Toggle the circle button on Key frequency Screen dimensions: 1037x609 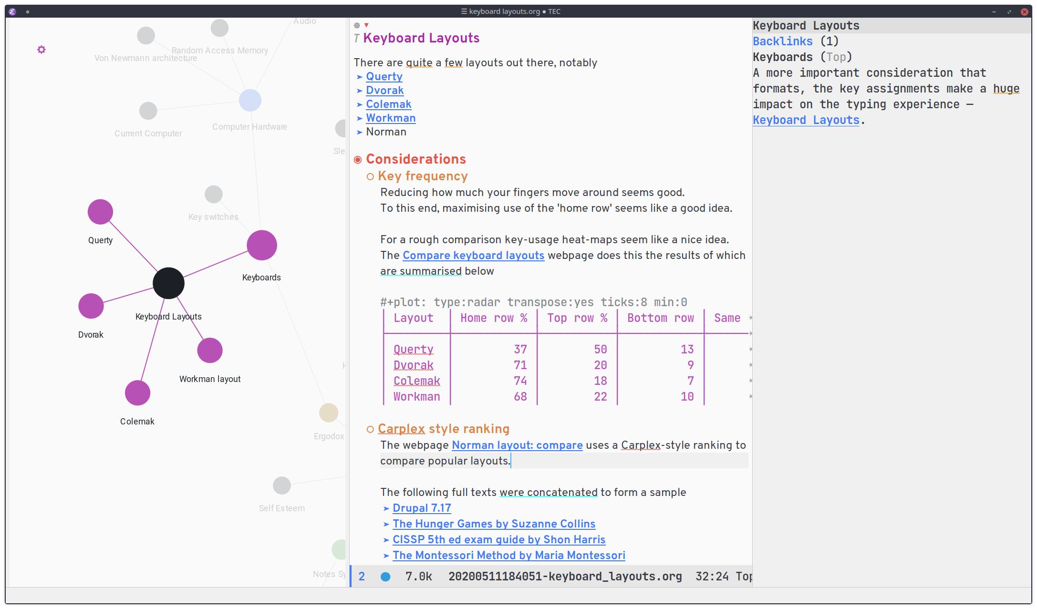369,176
